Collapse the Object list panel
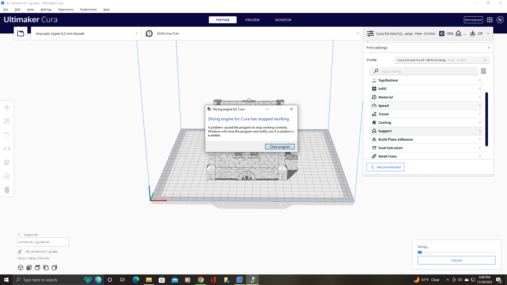 coord(19,234)
